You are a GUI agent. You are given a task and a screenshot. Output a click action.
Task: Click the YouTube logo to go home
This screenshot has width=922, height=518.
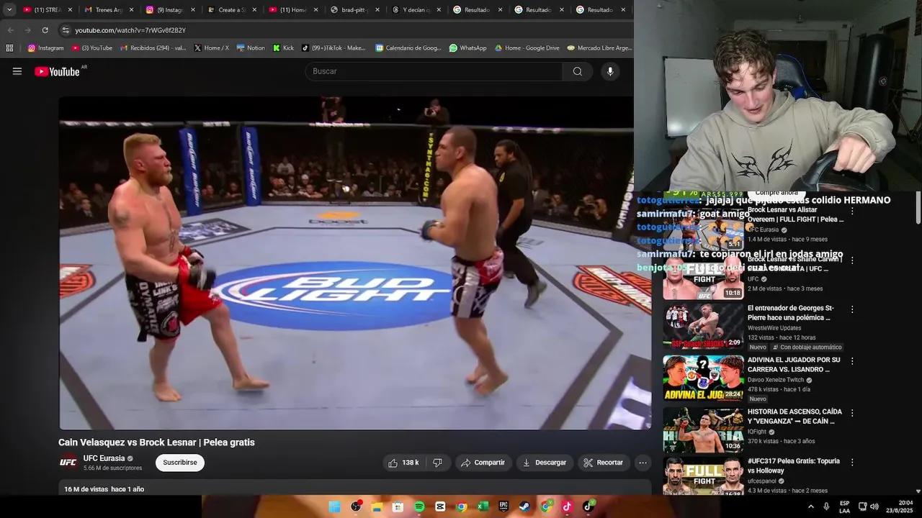(x=57, y=71)
